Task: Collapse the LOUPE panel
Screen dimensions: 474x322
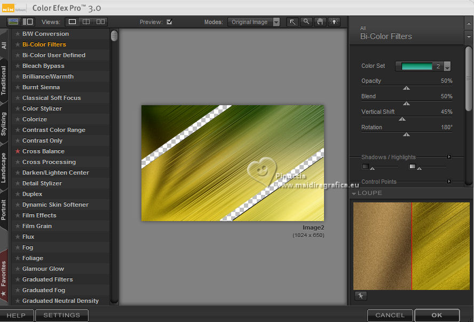Action: coord(354,193)
